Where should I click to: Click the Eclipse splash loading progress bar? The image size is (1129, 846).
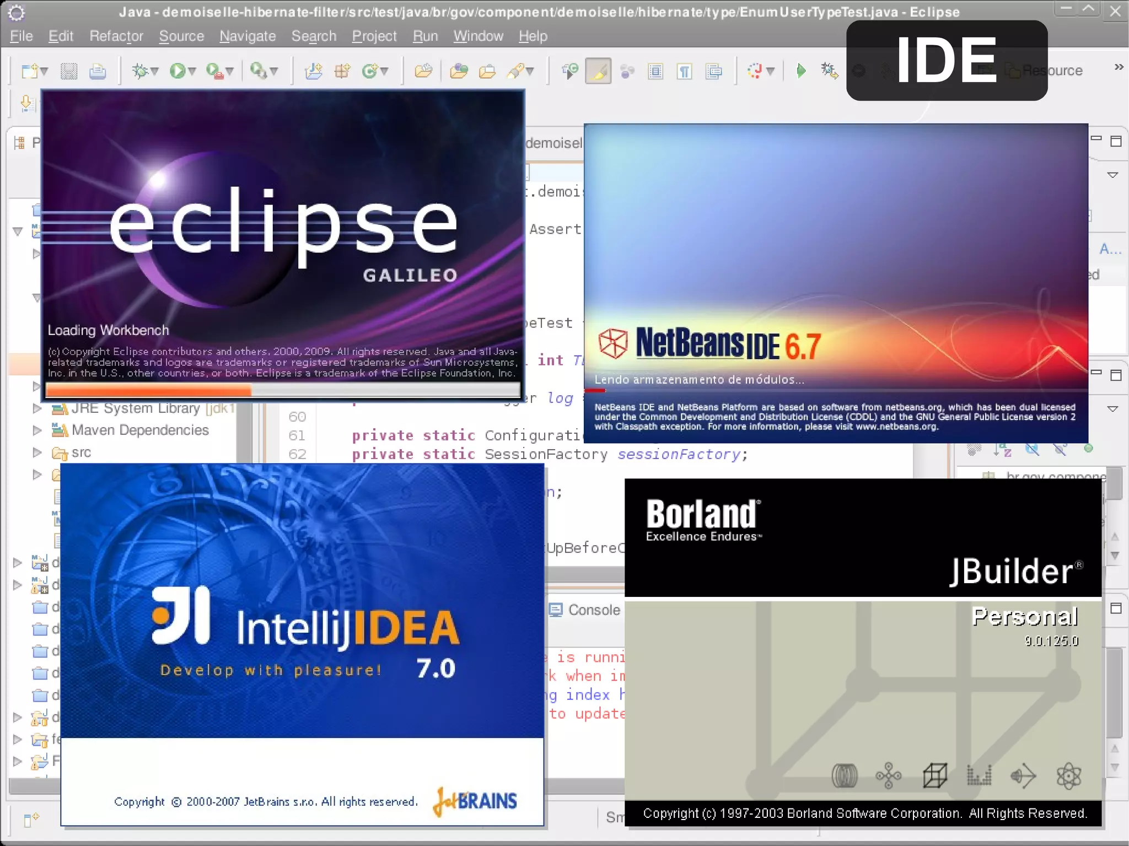coord(283,390)
